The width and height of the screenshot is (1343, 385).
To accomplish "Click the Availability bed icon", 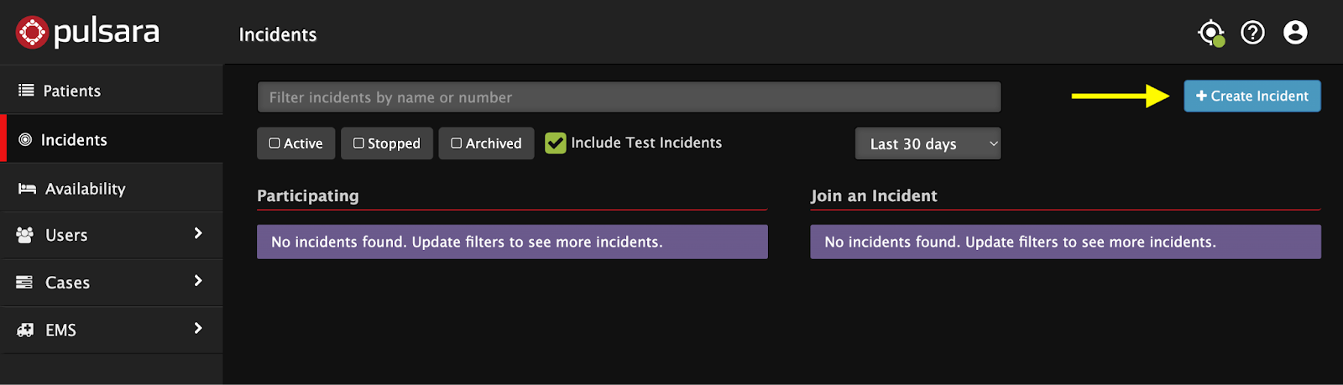I will pyautogui.click(x=27, y=189).
